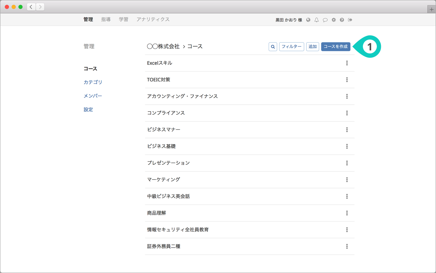Image resolution: width=436 pixels, height=273 pixels.
Task: Open settings via the gear icon
Action: [334, 20]
